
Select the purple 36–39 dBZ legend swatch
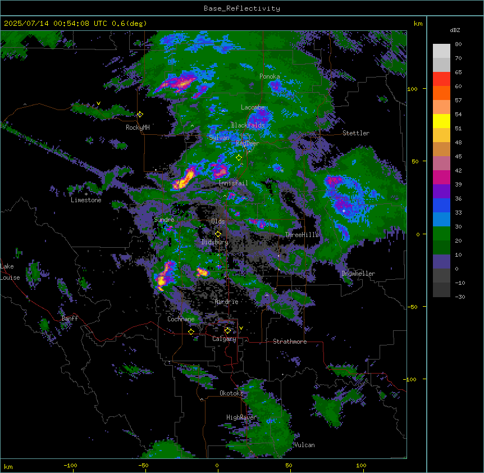[x=441, y=192]
